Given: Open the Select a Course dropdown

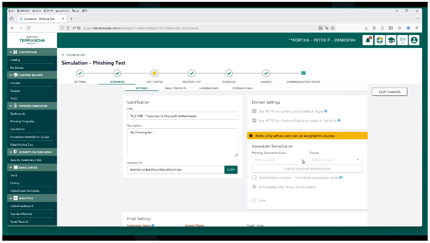Looking at the screenshot, I should (x=336, y=160).
